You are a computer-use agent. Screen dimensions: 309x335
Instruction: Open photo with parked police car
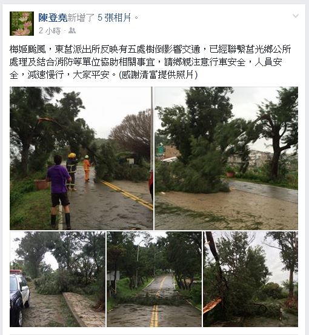coord(58,279)
